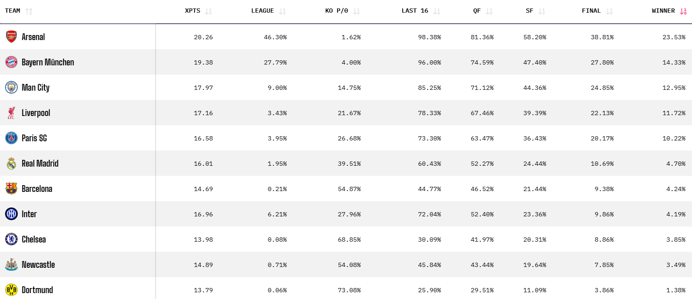
Task: Click the Barcelona club crest
Action: coord(11,189)
